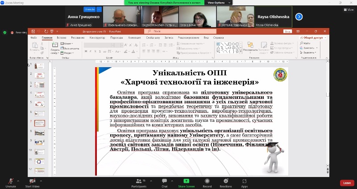Screen dimensions: 357x189
Task: Expand the shapes gallery More arrow
Action: (241, 52)
